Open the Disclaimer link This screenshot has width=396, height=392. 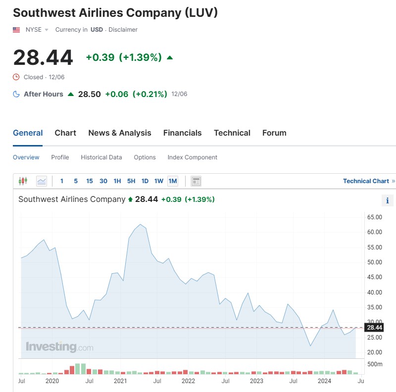click(123, 30)
